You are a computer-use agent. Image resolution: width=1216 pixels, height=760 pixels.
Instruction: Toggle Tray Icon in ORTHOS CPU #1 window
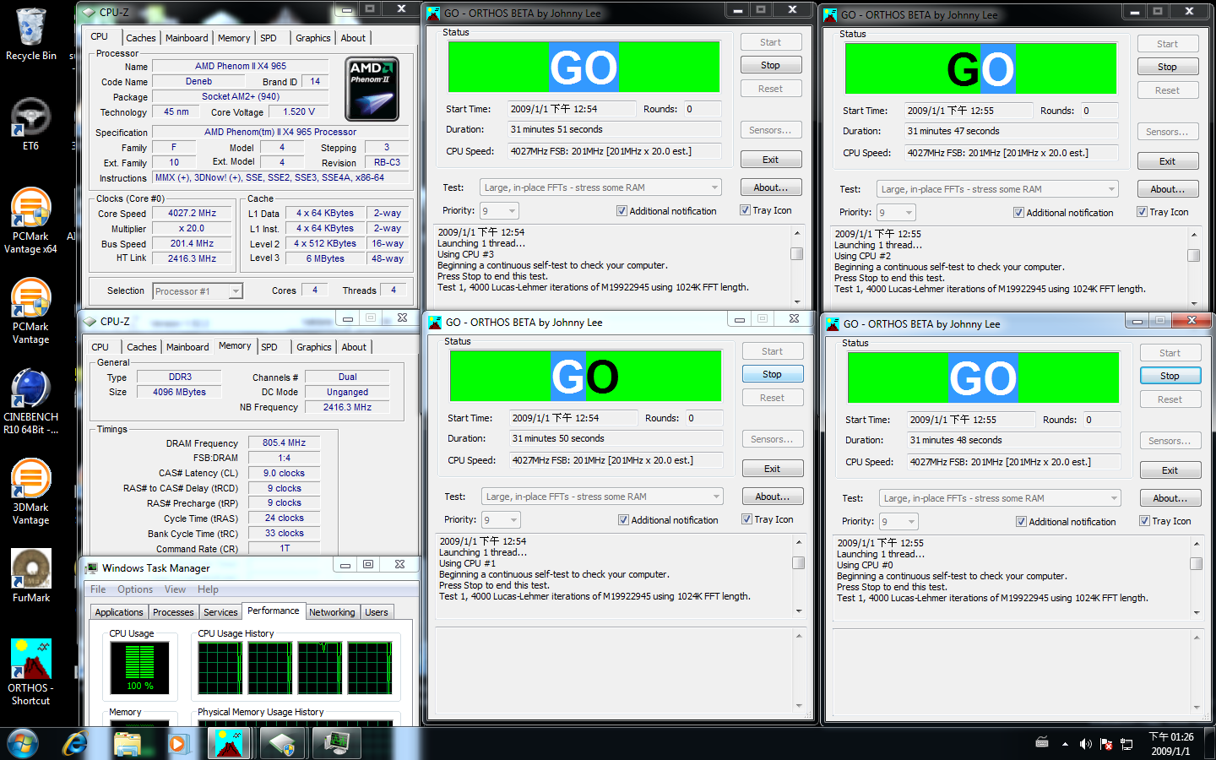tap(746, 519)
